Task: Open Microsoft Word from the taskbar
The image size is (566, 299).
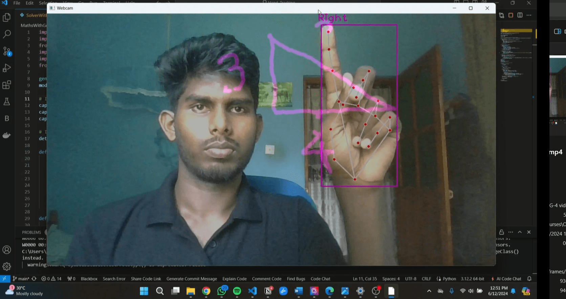Action: point(299,291)
